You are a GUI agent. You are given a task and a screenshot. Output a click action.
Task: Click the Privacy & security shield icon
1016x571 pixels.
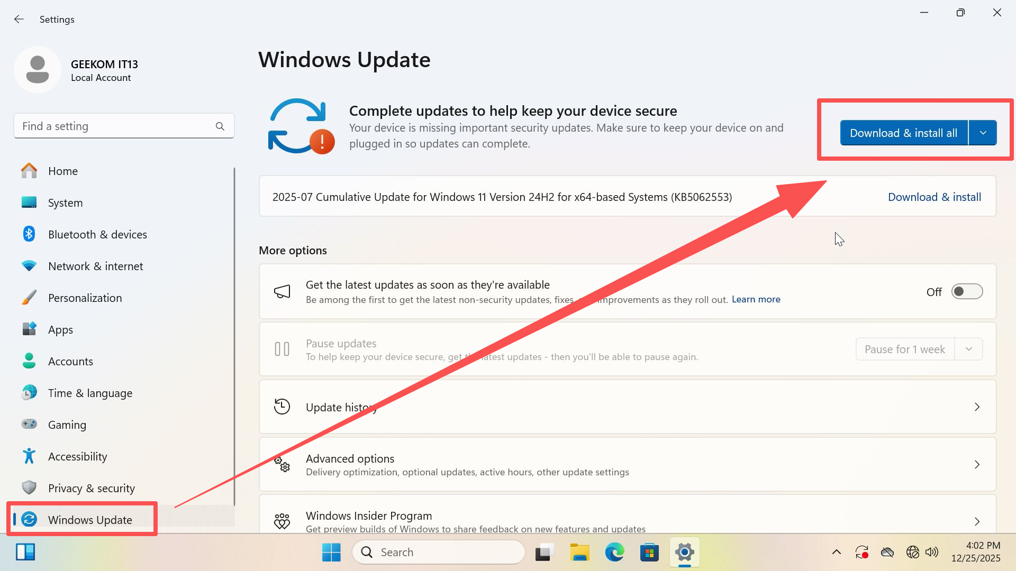point(29,488)
